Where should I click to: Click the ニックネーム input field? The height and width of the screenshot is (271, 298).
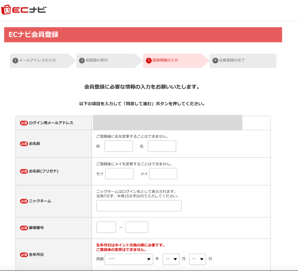(139, 206)
